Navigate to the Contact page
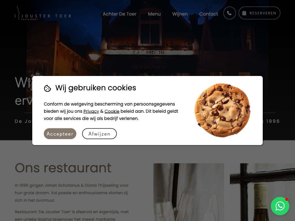This screenshot has height=221, width=295. tap(209, 14)
